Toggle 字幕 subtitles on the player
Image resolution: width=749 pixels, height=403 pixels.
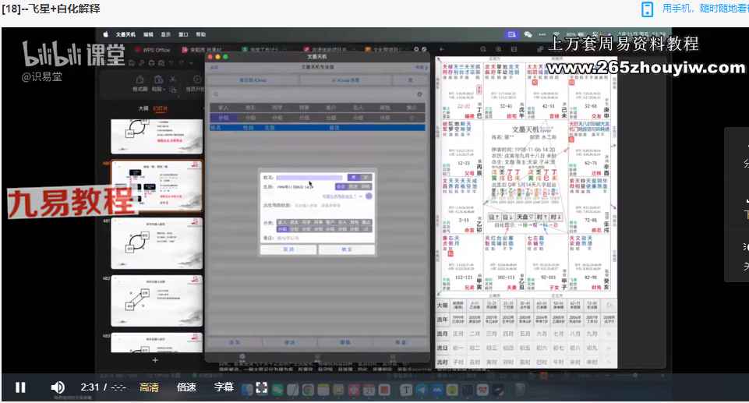(x=224, y=387)
